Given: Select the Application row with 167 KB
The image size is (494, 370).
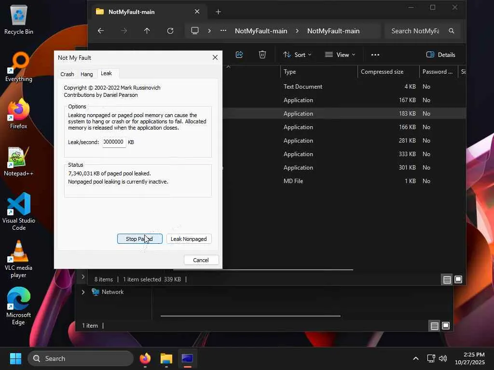Looking at the screenshot, I should 344,100.
